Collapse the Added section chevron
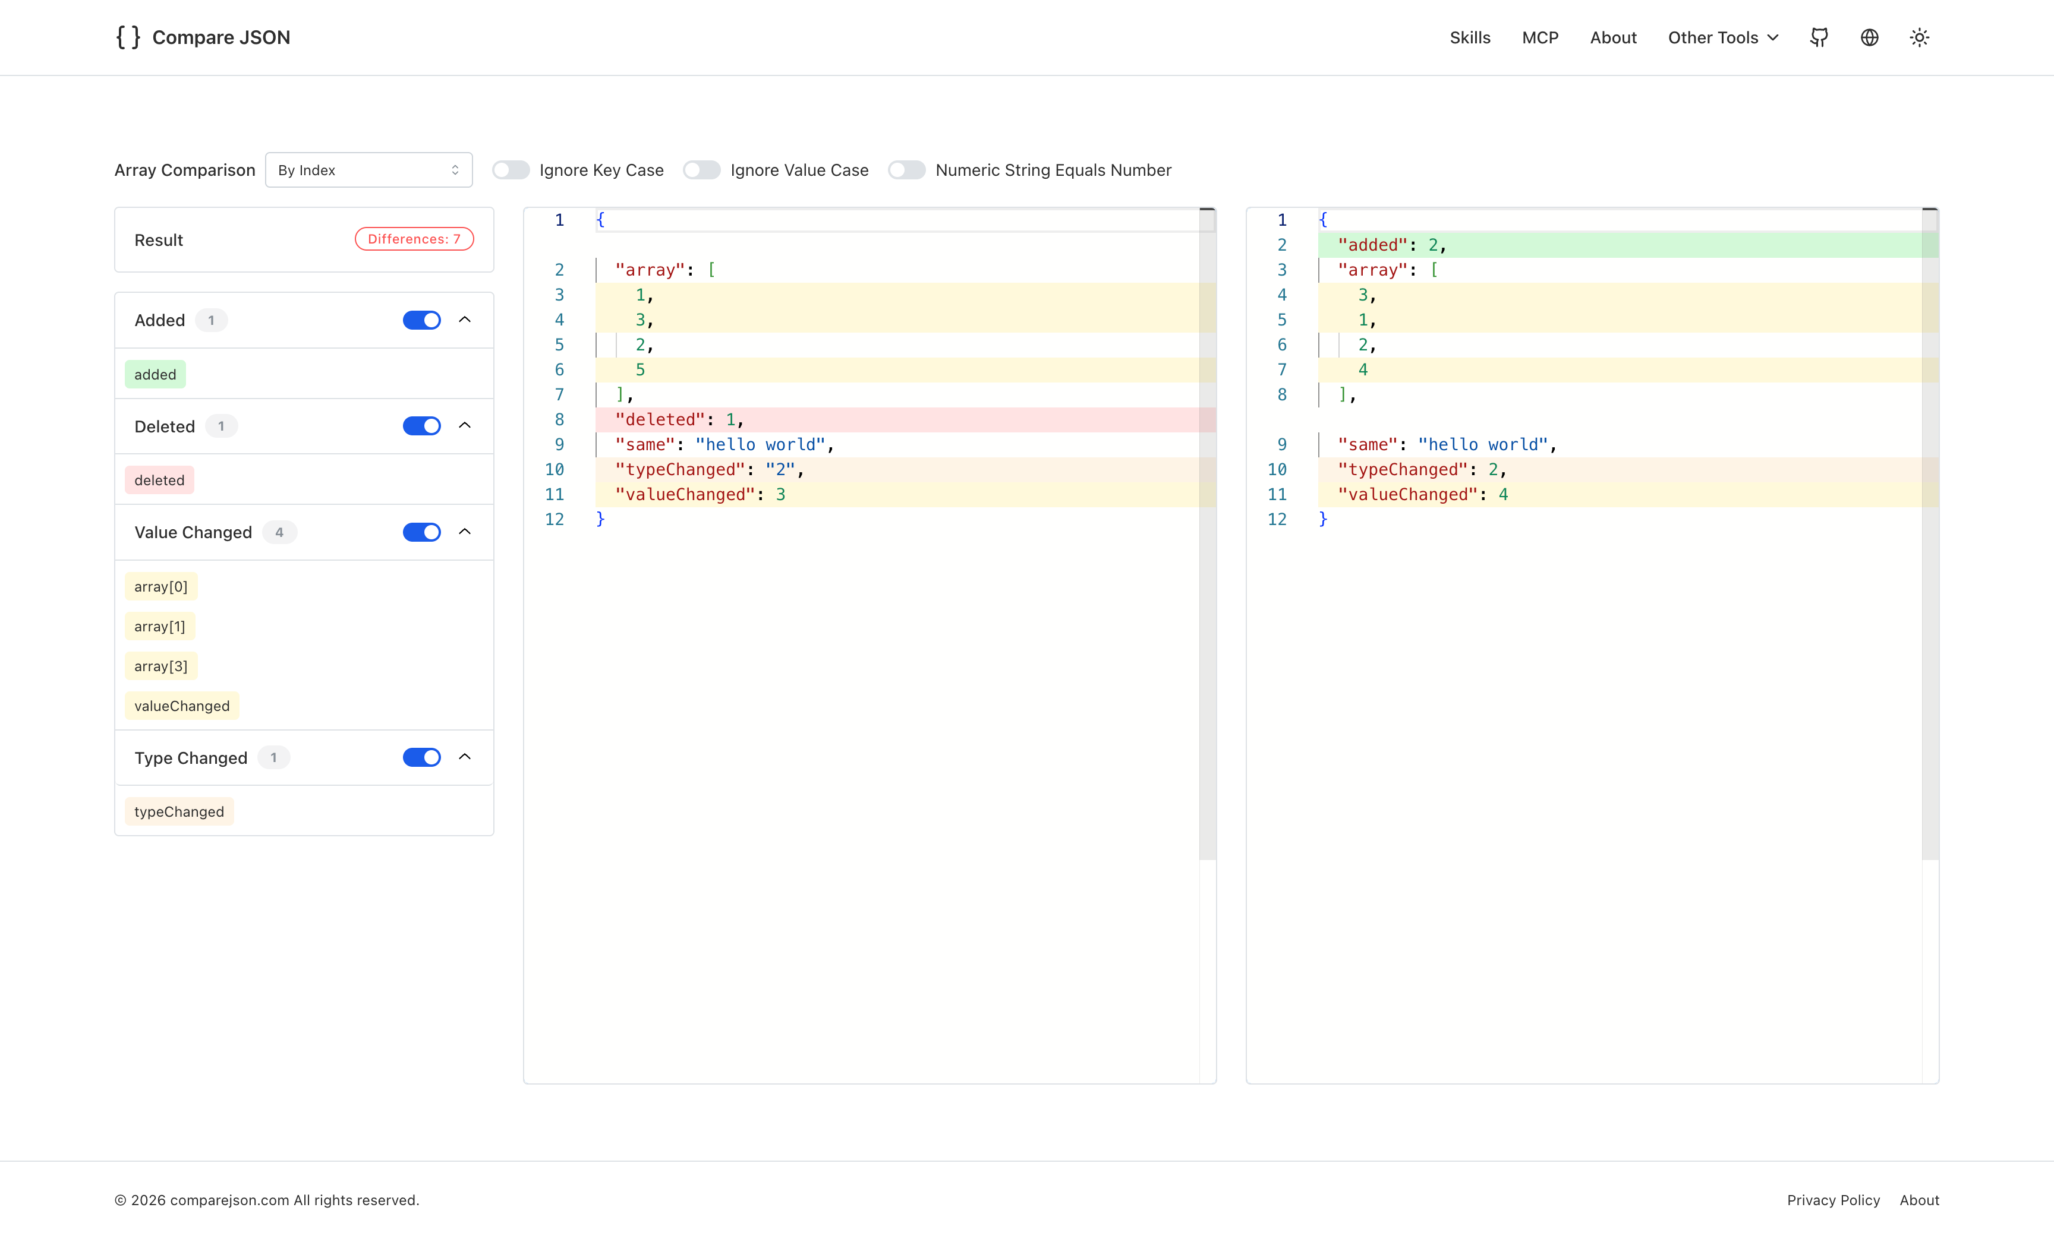 tap(465, 319)
